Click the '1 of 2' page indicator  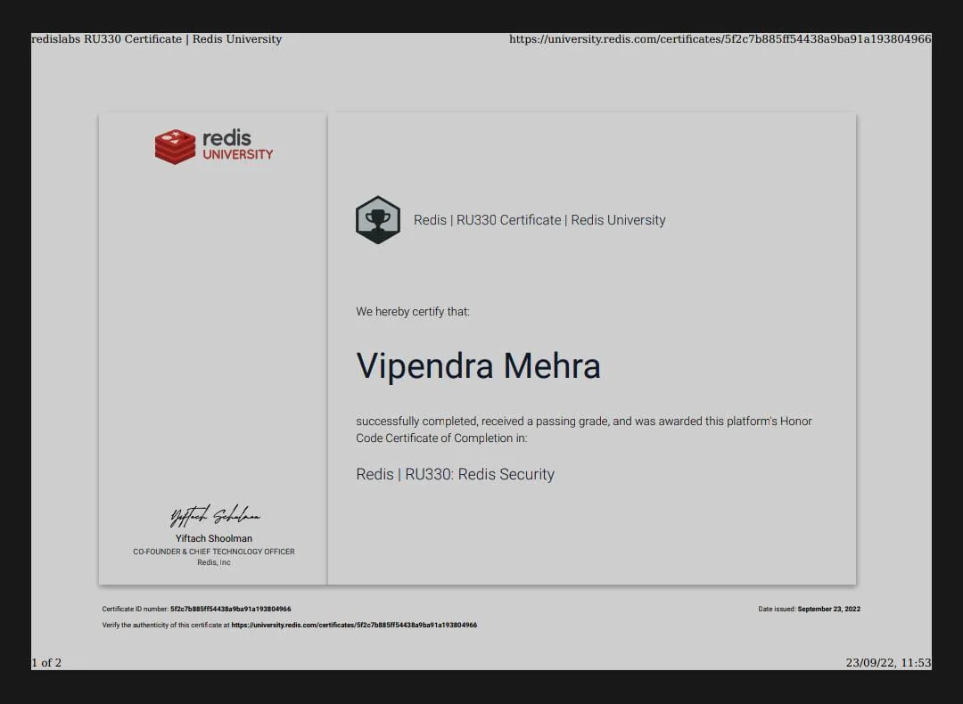[46, 663]
